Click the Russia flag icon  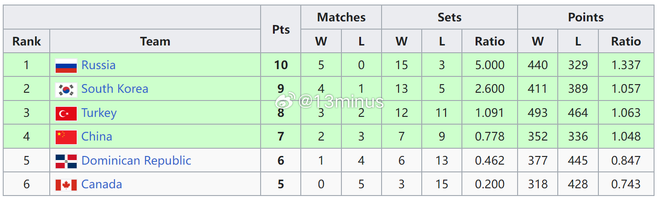pyautogui.click(x=66, y=65)
